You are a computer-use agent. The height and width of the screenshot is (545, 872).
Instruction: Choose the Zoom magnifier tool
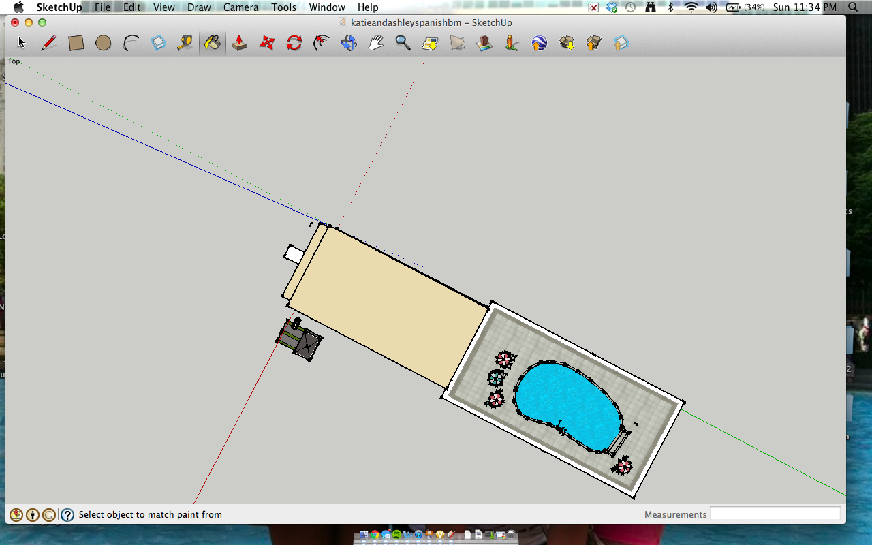(x=403, y=44)
